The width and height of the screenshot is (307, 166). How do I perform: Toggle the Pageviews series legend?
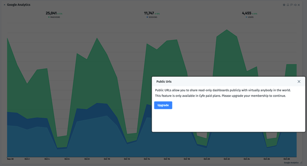coord(54,17)
